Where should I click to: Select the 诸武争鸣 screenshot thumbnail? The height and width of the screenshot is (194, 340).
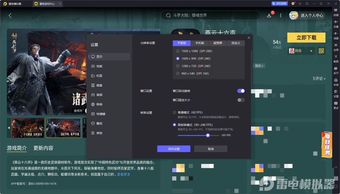click(63, 128)
